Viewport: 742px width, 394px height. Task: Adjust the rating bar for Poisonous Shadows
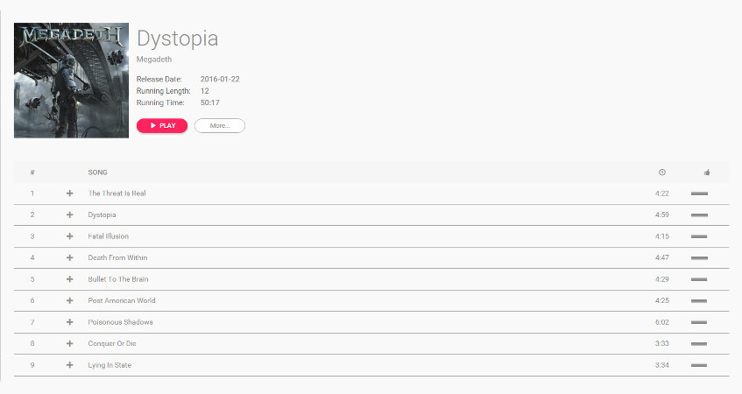(699, 322)
